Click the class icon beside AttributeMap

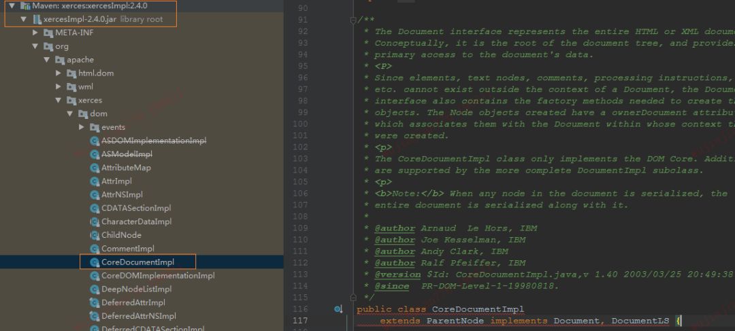pos(95,168)
